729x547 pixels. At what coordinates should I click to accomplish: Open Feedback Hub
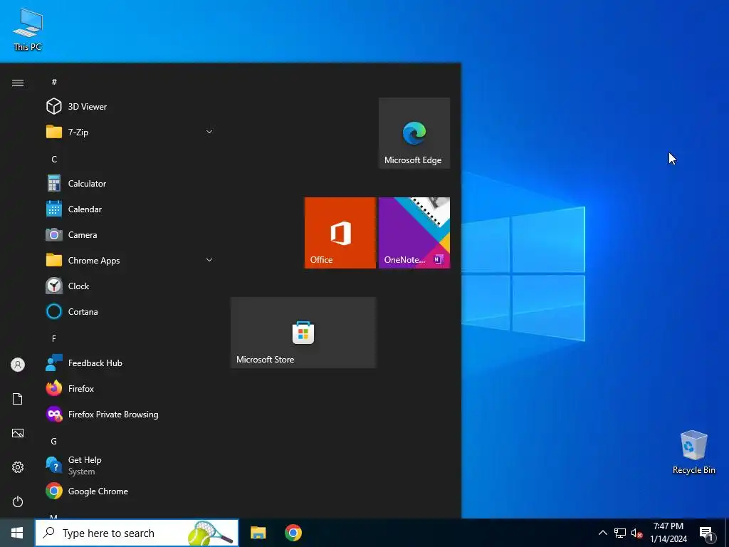[130, 363]
